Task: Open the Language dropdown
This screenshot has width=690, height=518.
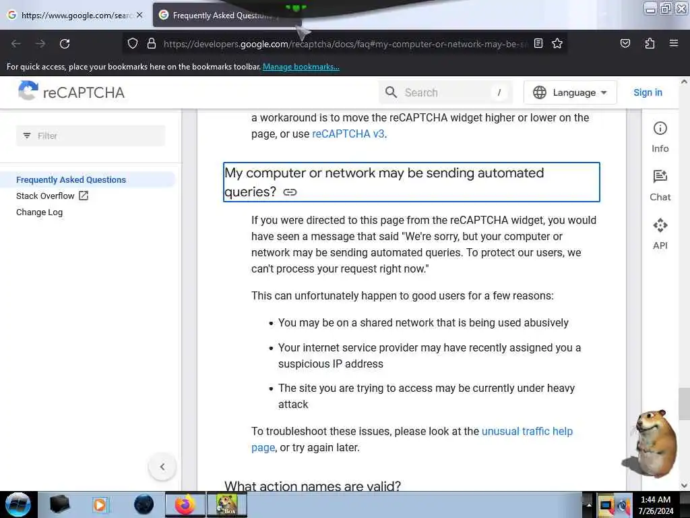Action: pyautogui.click(x=570, y=92)
